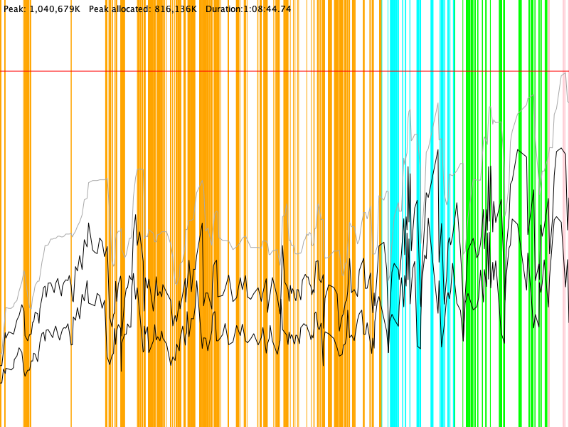Click the Duration 1:08:44.74 readout

click(x=248, y=9)
